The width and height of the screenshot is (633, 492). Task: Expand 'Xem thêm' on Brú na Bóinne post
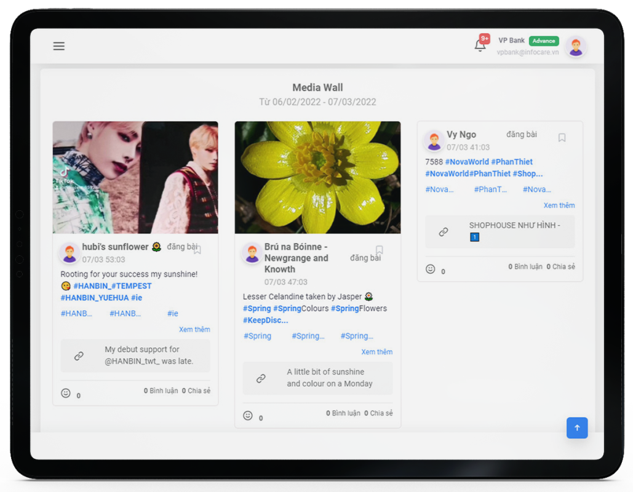point(376,352)
